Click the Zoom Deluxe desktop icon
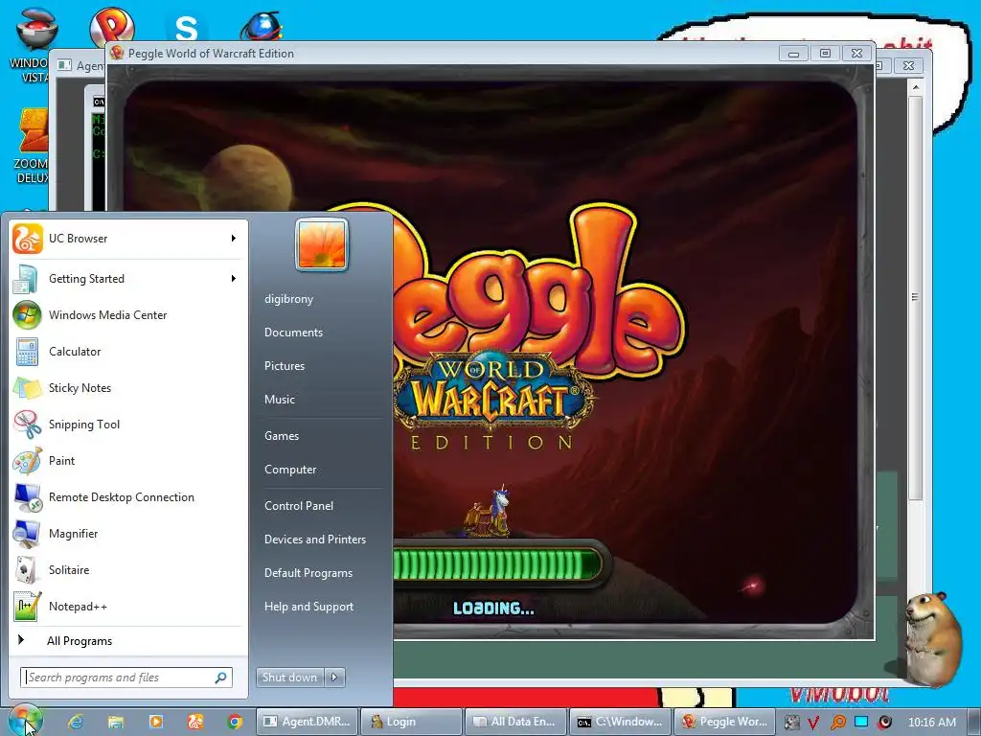The image size is (981, 736). coord(32,146)
